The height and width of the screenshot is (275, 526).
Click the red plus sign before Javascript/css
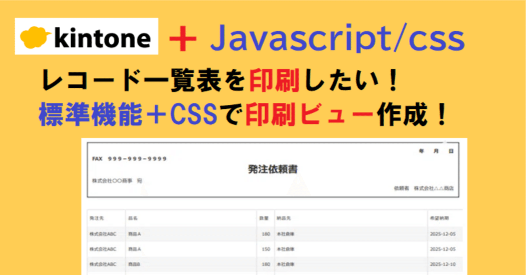pos(184,40)
